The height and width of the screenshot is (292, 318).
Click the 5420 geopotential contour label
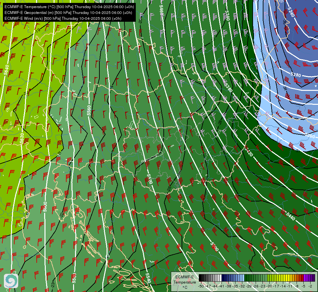(249, 152)
